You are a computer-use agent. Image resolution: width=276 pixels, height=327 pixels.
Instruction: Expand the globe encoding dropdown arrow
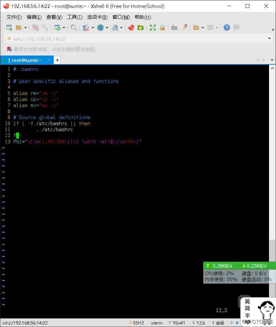click(107, 28)
